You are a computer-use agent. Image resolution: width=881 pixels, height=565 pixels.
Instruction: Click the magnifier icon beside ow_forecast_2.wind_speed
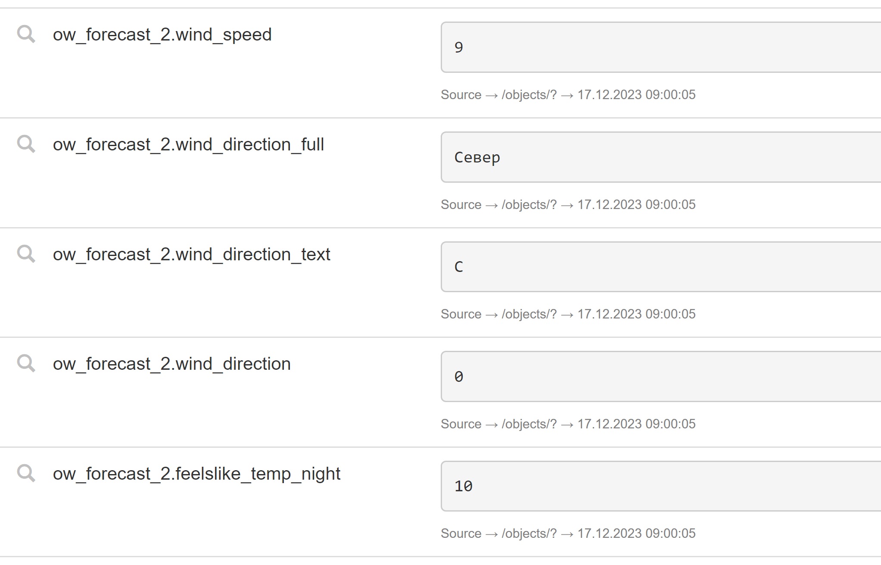click(x=26, y=34)
